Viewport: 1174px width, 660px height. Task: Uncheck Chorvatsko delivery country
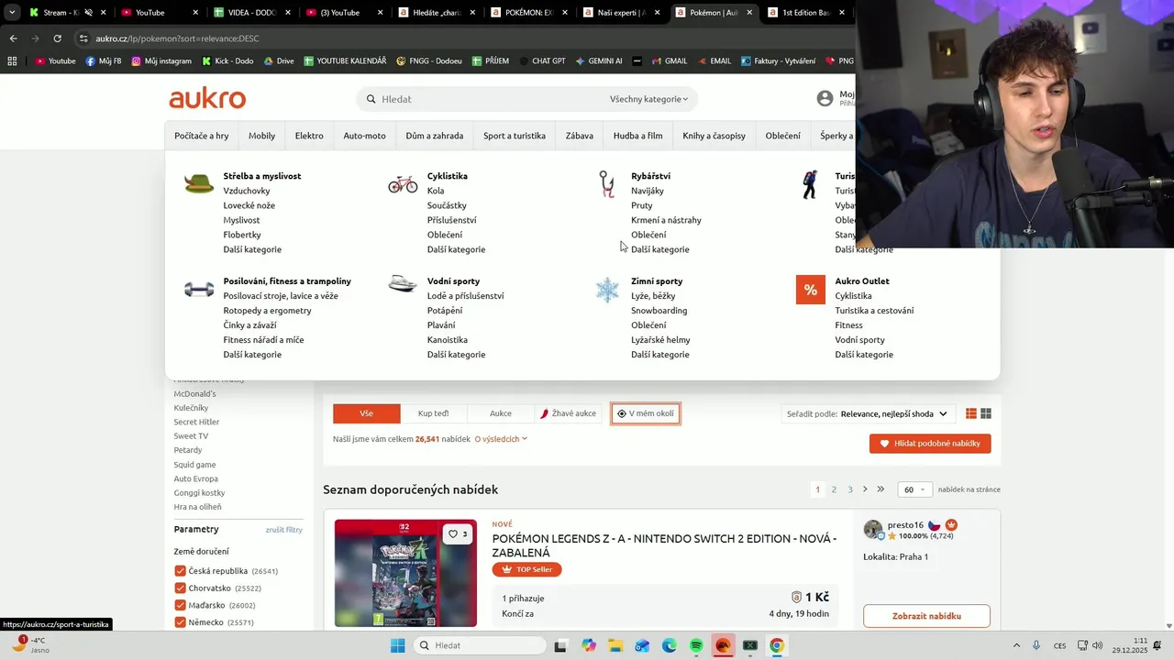coord(180,588)
